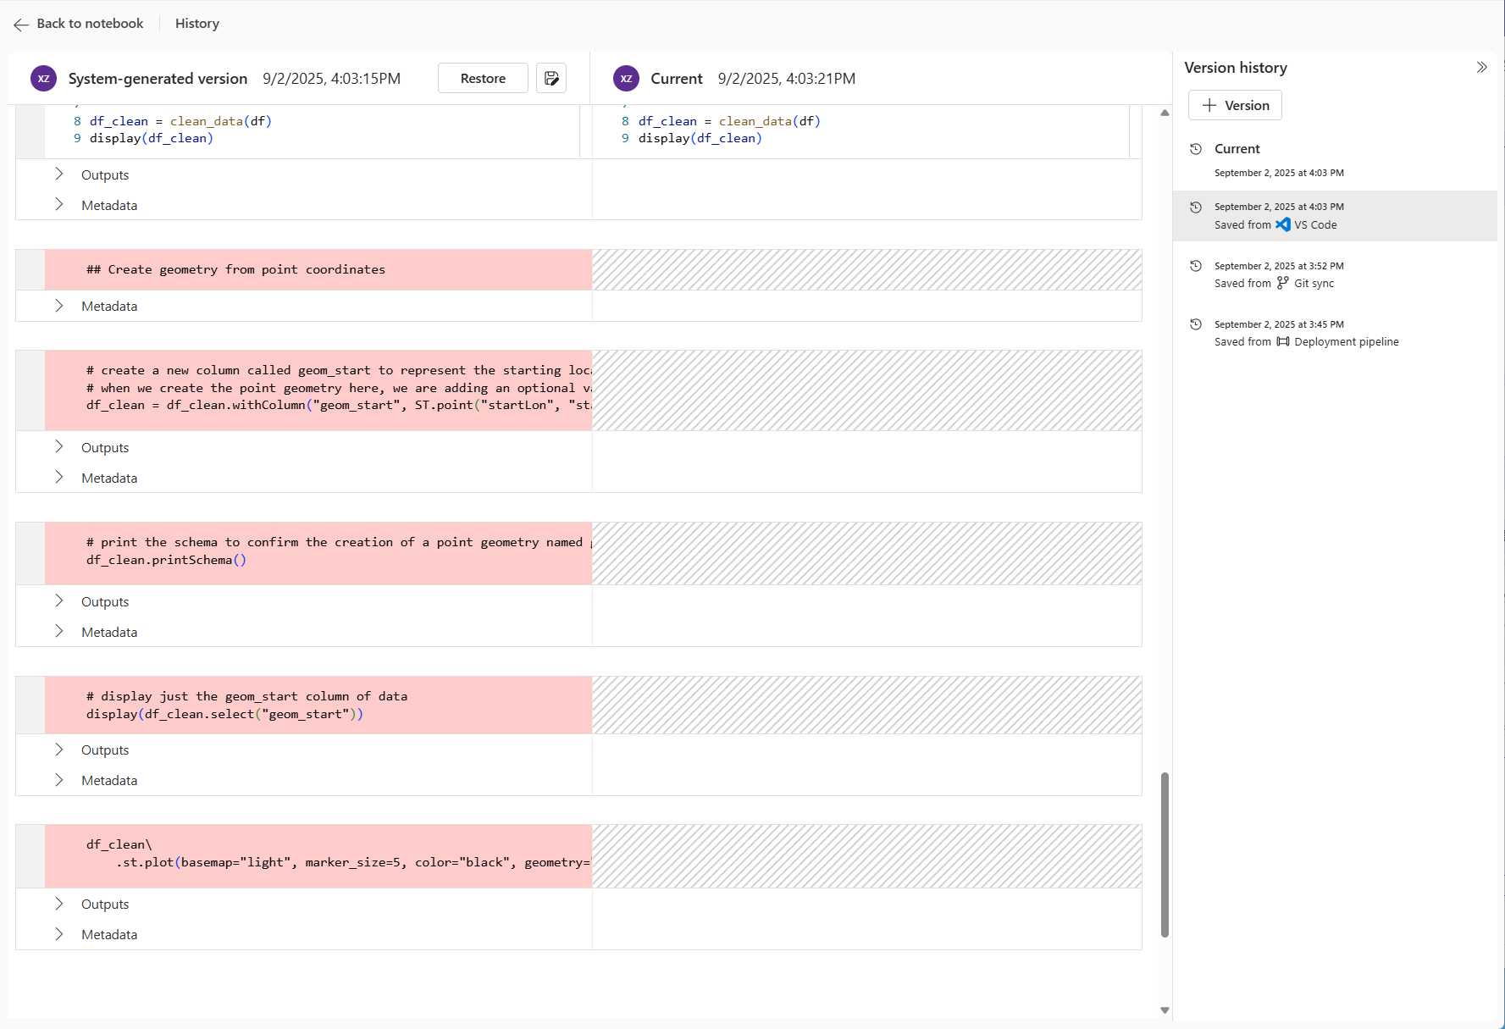Click the '.st.plot(basemap="light"' code line
Viewport: 1505px width, 1029px height.
[x=353, y=863]
